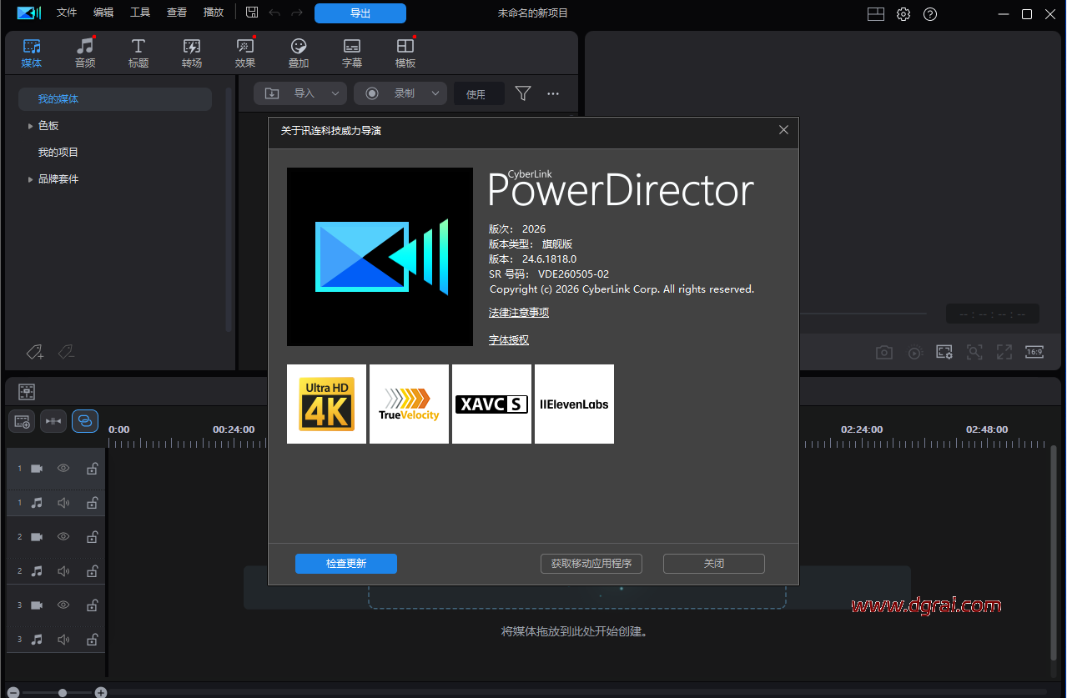
Task: Lock video track 1
Action: coord(93,469)
